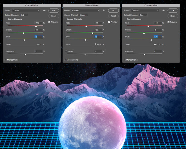This screenshot has height=149, width=186.
Task: Click Blue slider handle in Blue output dialog
Action: point(151,40)
